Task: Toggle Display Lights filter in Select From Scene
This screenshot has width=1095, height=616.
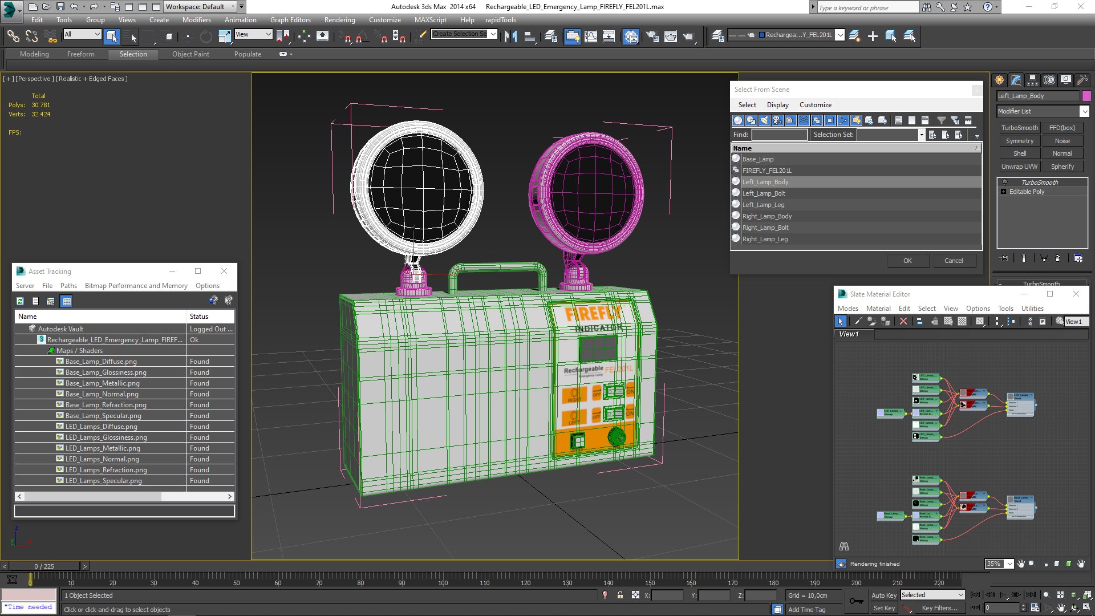Action: pos(764,120)
